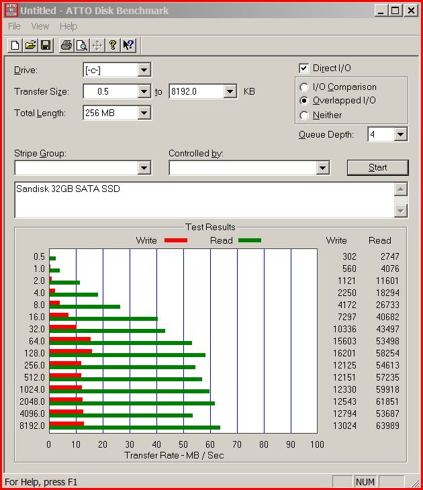The image size is (423, 490).
Task: Click the 8192.0 green read bar
Action: 135,428
